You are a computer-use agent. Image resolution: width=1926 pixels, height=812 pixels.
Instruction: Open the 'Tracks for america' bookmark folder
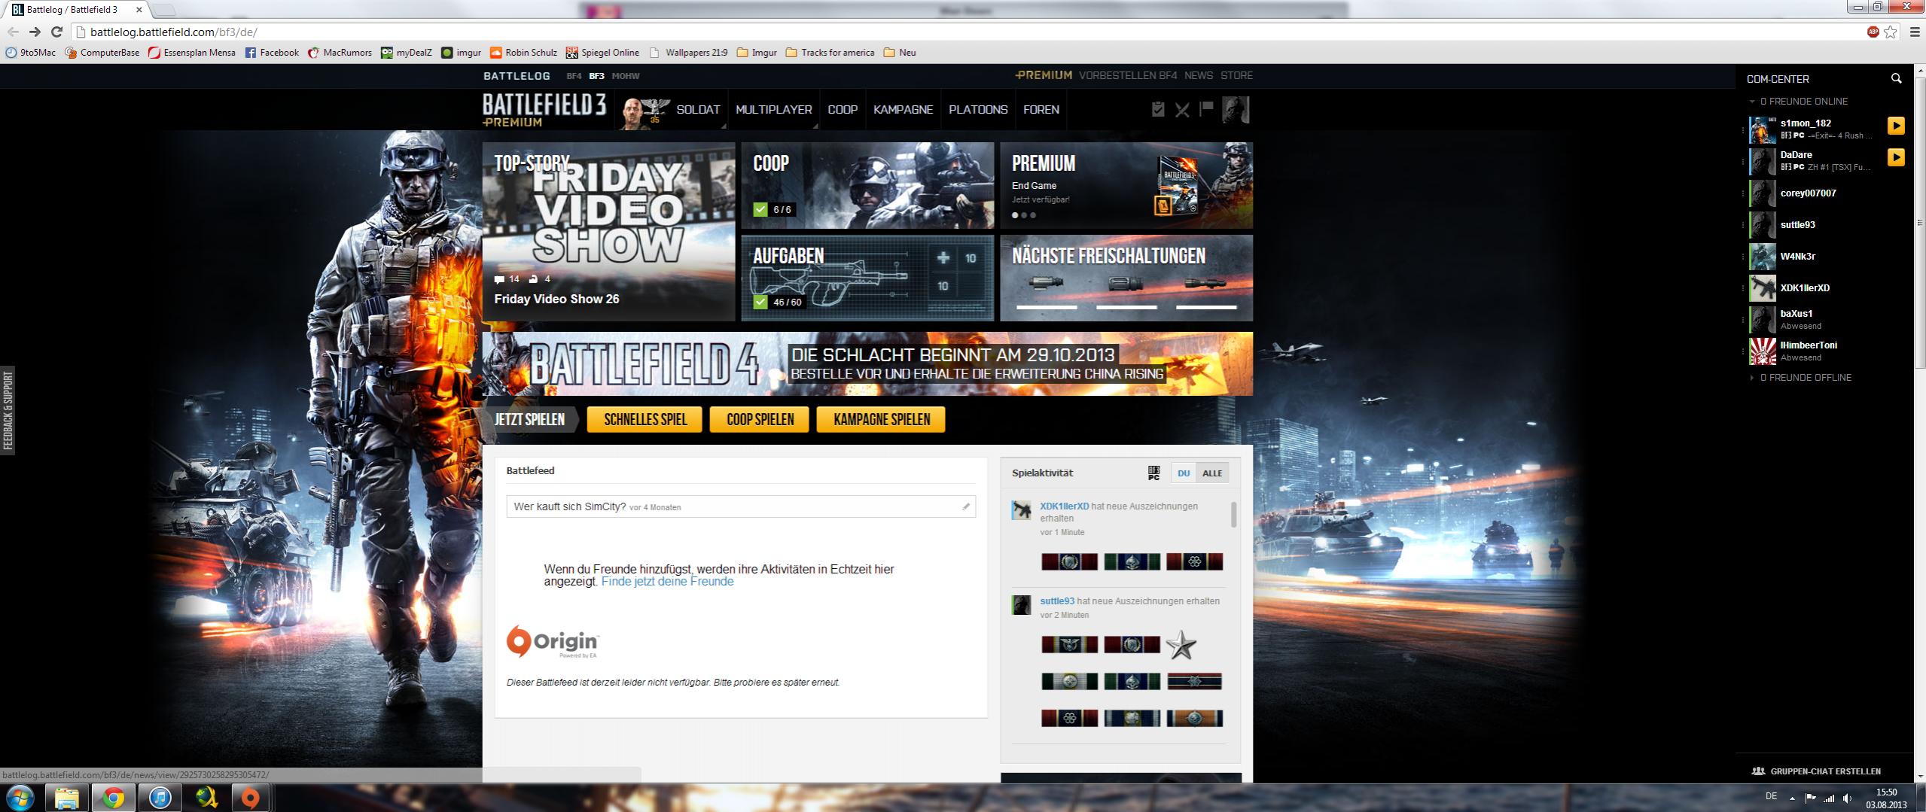coord(830,53)
